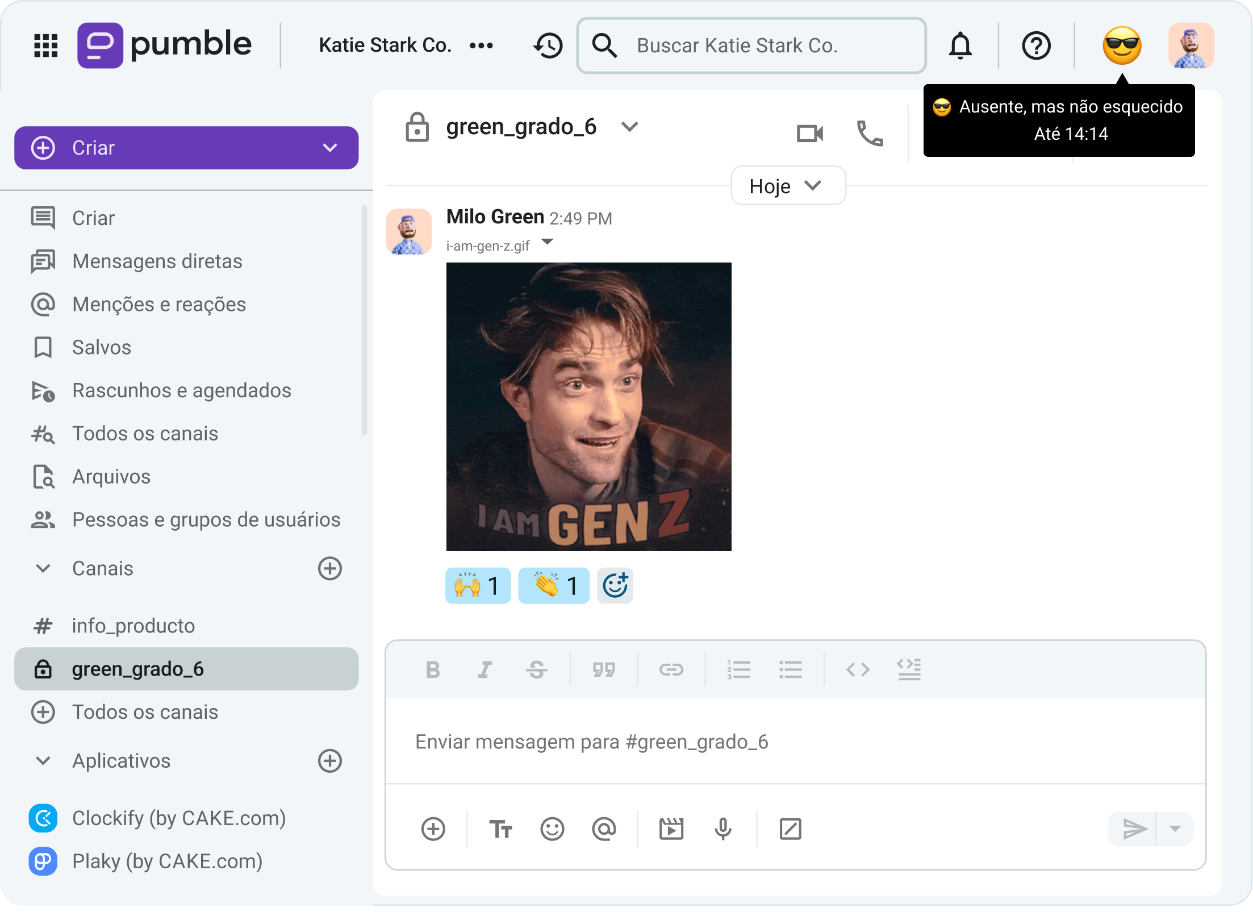
Task: Record a video clip message
Action: tap(671, 829)
